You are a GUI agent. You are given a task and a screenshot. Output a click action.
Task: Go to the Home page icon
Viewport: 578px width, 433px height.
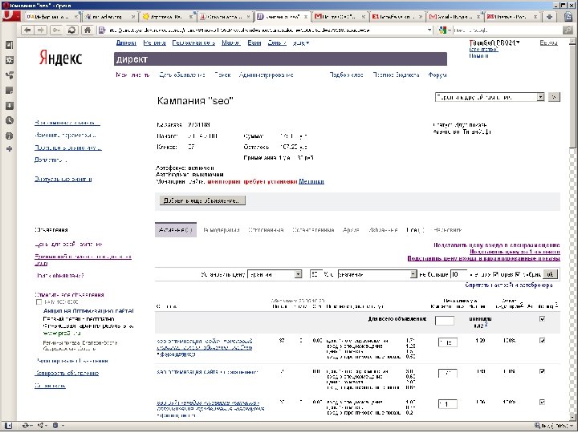tap(87, 30)
